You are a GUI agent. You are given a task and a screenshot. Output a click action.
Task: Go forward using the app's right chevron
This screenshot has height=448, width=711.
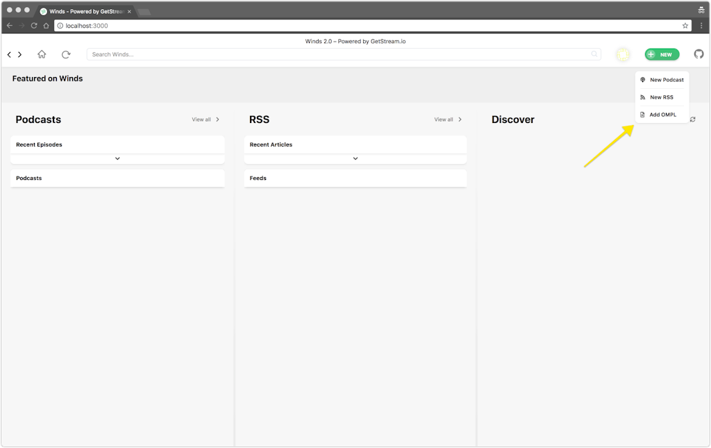coord(20,54)
